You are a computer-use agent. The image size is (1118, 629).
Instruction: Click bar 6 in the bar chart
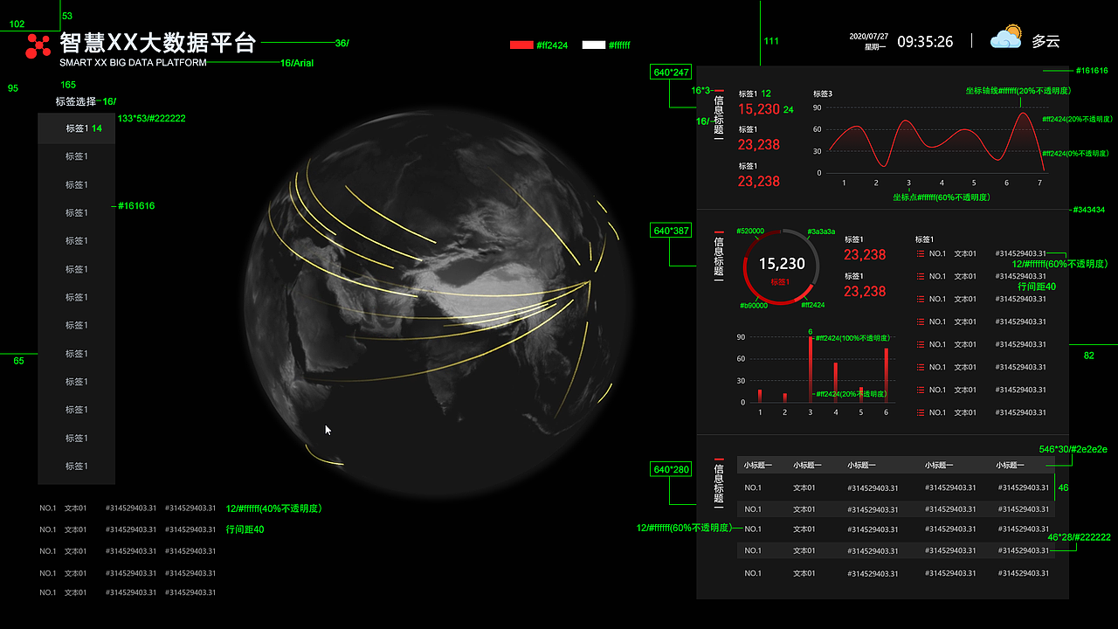(x=887, y=376)
